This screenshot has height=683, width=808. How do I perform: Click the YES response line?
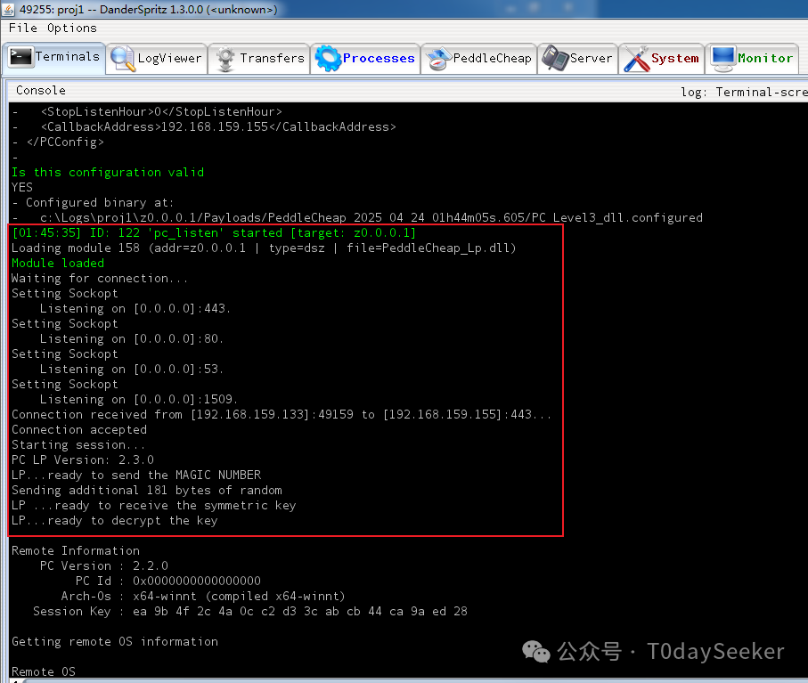[22, 187]
